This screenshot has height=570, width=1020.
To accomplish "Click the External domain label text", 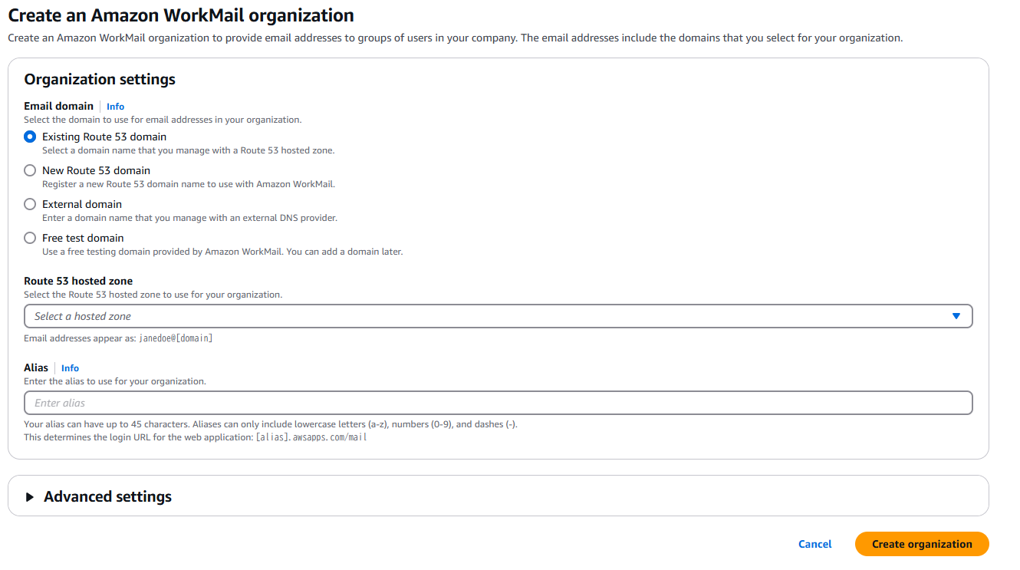I will pos(82,204).
